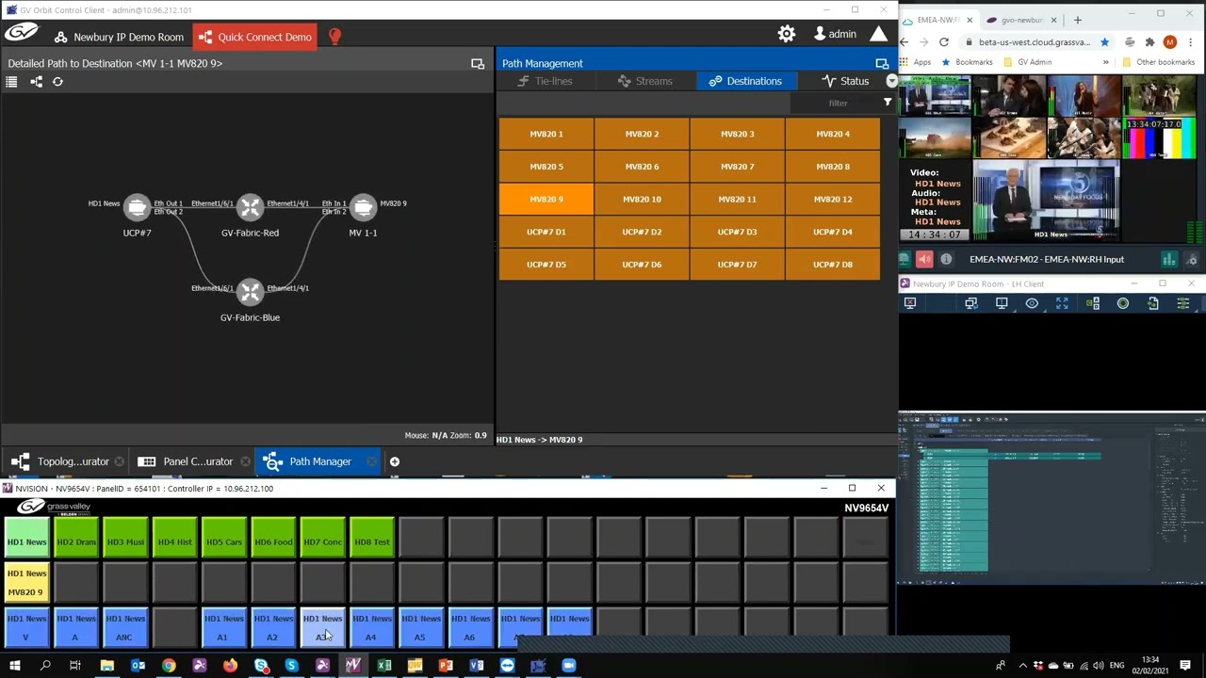Select the MV 1-1 node

pos(363,206)
